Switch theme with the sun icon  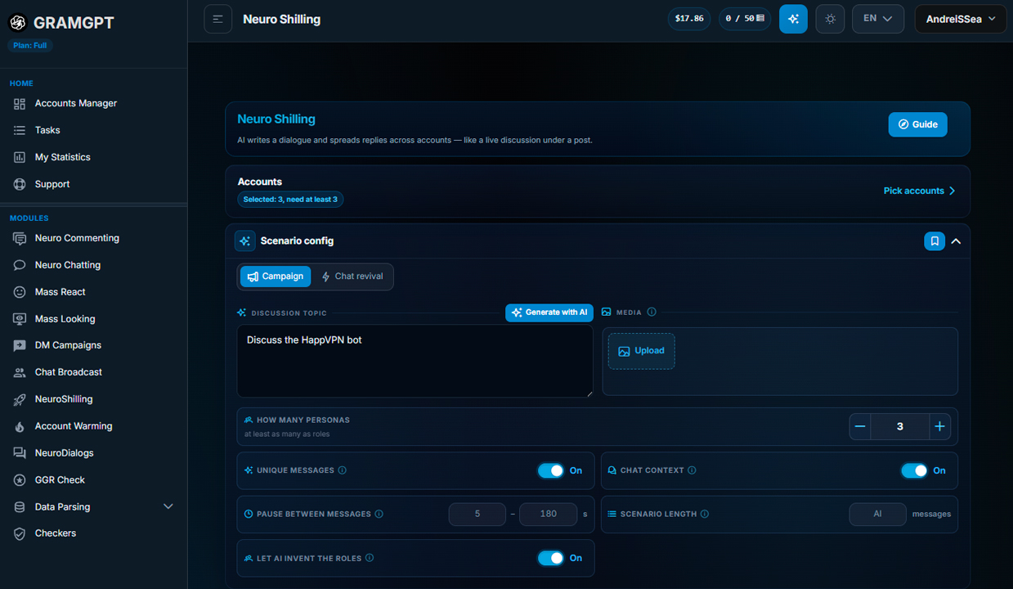tap(830, 19)
